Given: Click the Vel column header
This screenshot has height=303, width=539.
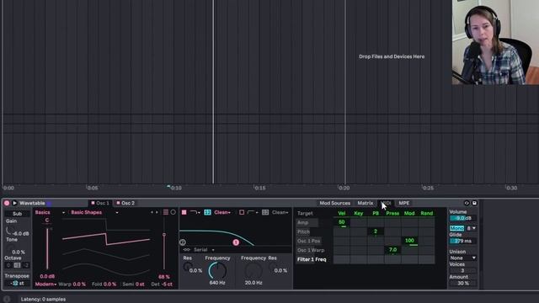Looking at the screenshot, I should [341, 213].
